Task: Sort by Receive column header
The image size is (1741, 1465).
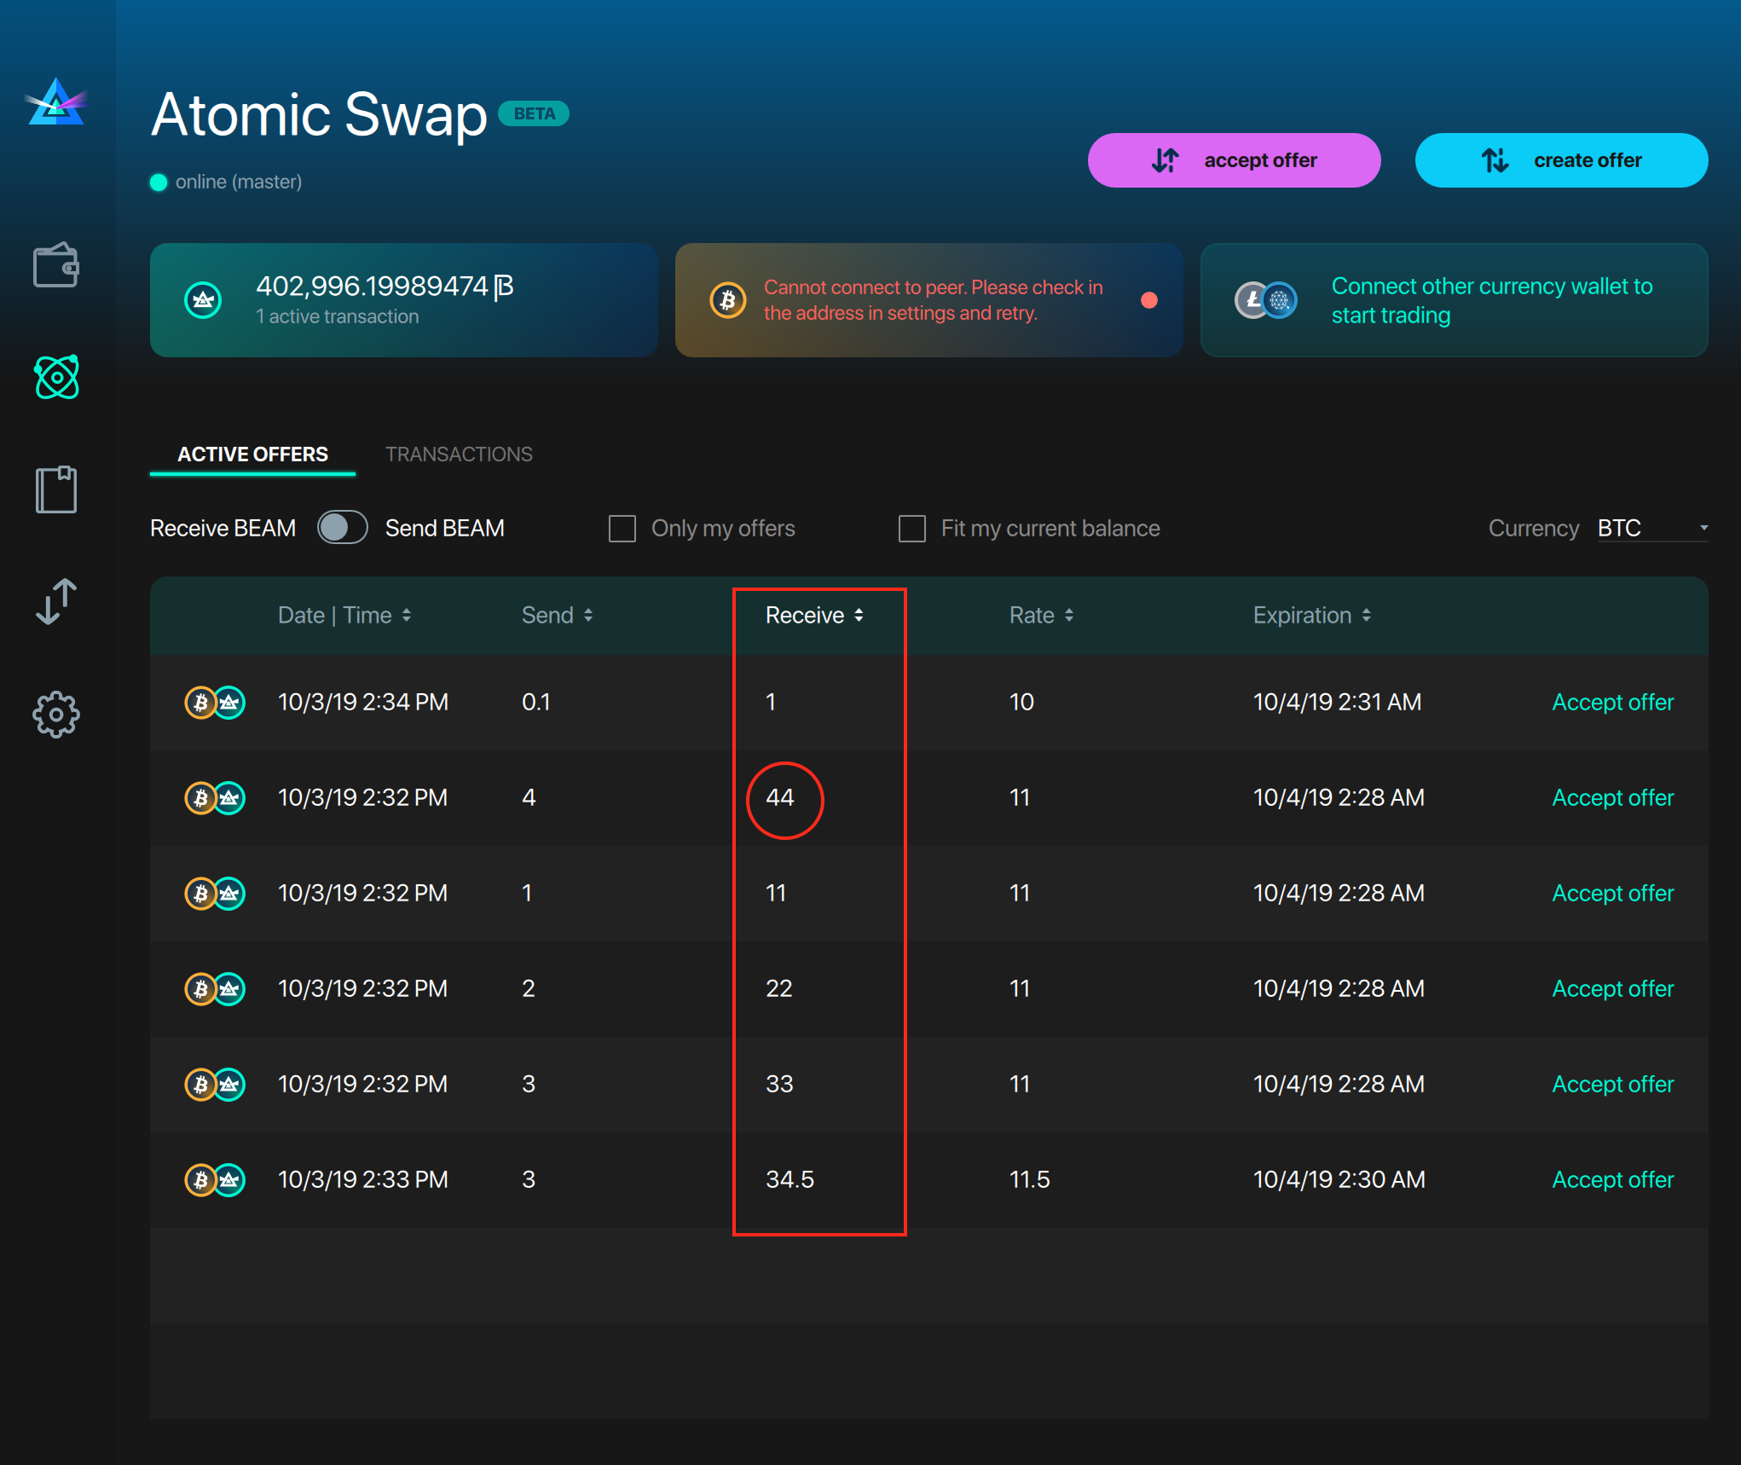Action: click(x=814, y=616)
